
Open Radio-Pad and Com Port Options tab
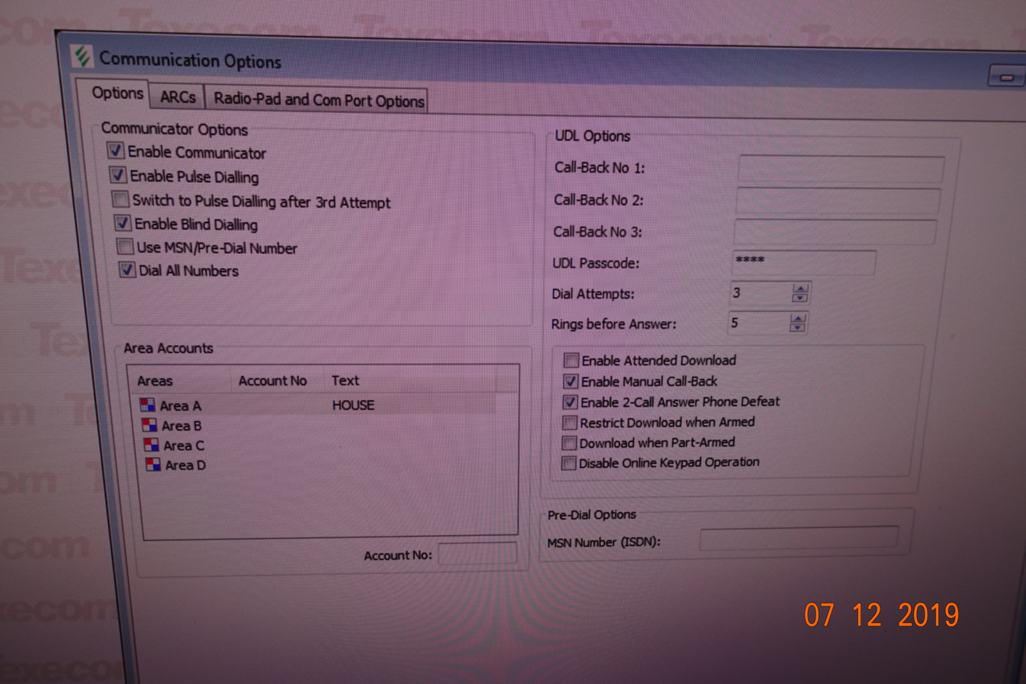(318, 100)
